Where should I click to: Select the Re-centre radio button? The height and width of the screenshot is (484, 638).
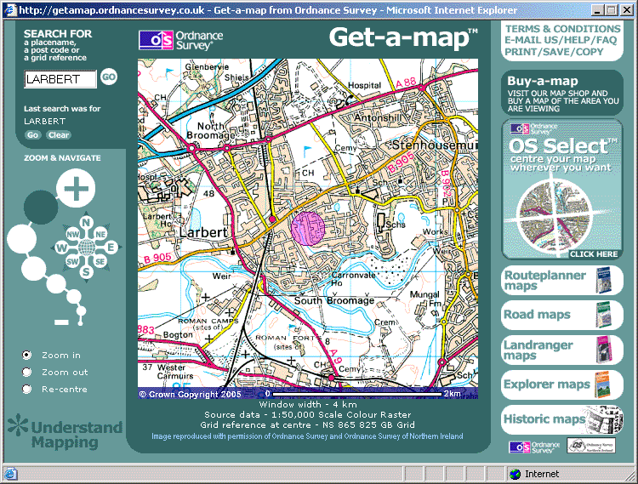[x=27, y=390]
